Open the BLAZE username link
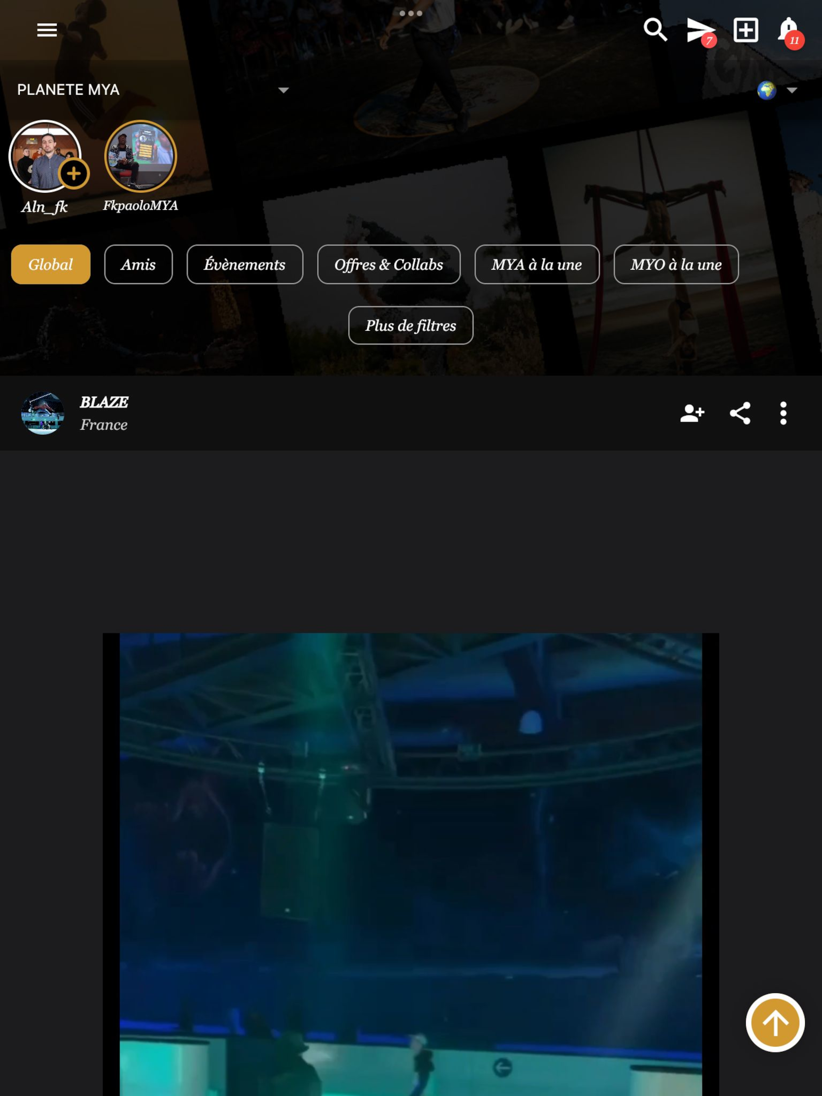This screenshot has width=822, height=1096. click(x=104, y=402)
